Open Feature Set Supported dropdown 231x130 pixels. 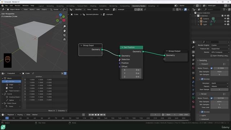tap(220, 49)
